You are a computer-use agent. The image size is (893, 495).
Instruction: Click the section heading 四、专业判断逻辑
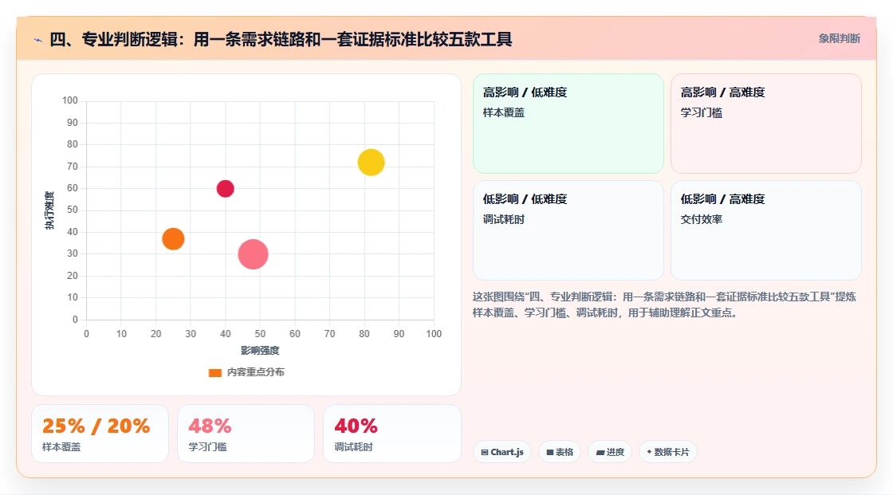click(x=281, y=39)
